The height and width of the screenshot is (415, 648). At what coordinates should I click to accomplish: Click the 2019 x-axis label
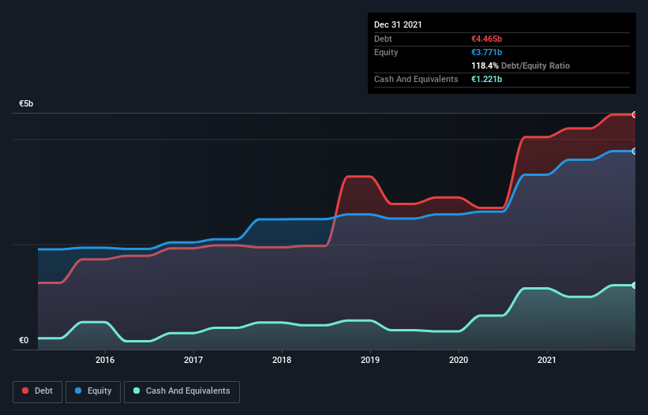[x=370, y=360]
